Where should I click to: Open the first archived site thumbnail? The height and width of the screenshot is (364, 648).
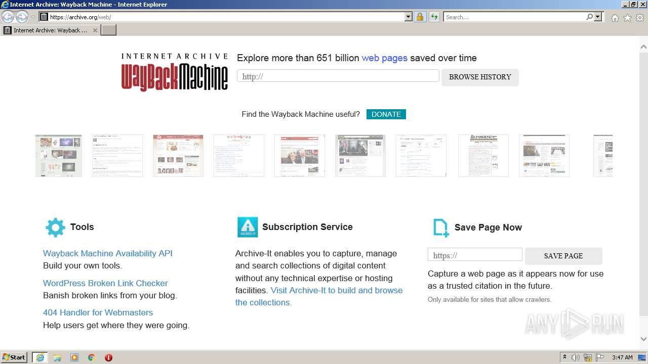pos(59,156)
